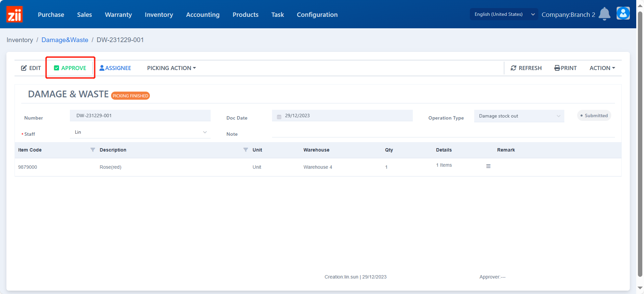Click the Doc Date calendar icon
Image resolution: width=644 pixels, height=294 pixels.
pyautogui.click(x=279, y=117)
